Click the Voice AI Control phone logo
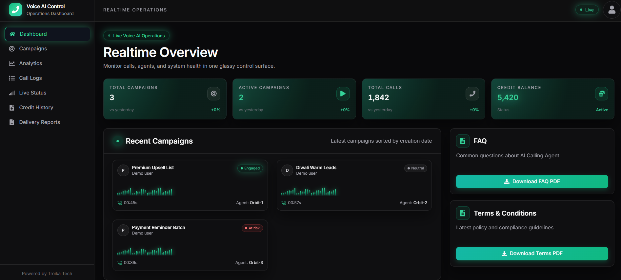 pos(15,10)
